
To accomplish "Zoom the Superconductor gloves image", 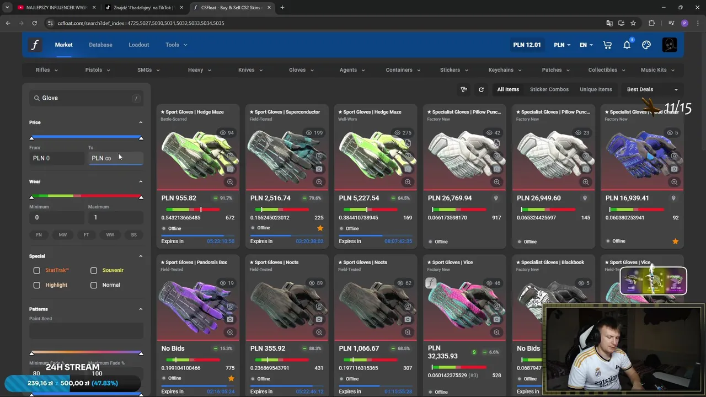I will 319,182.
